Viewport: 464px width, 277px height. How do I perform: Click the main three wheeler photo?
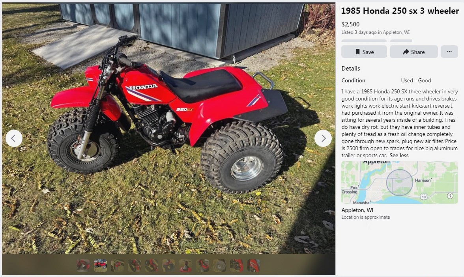(169, 128)
